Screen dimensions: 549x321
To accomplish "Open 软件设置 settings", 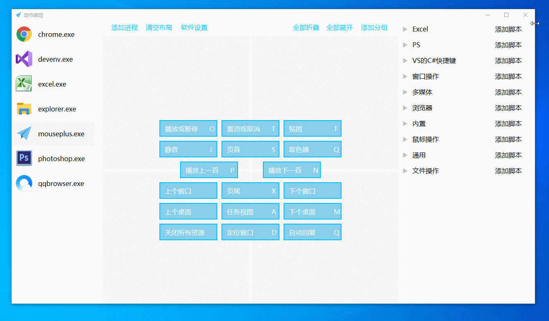I will coord(194,27).
